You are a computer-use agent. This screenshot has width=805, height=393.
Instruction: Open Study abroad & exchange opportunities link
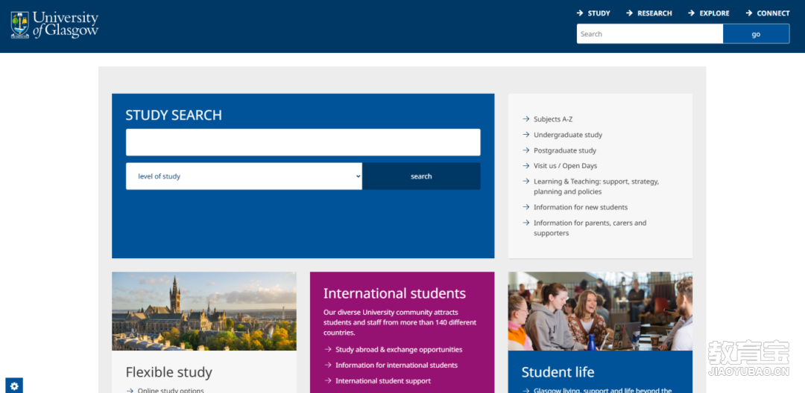(399, 349)
